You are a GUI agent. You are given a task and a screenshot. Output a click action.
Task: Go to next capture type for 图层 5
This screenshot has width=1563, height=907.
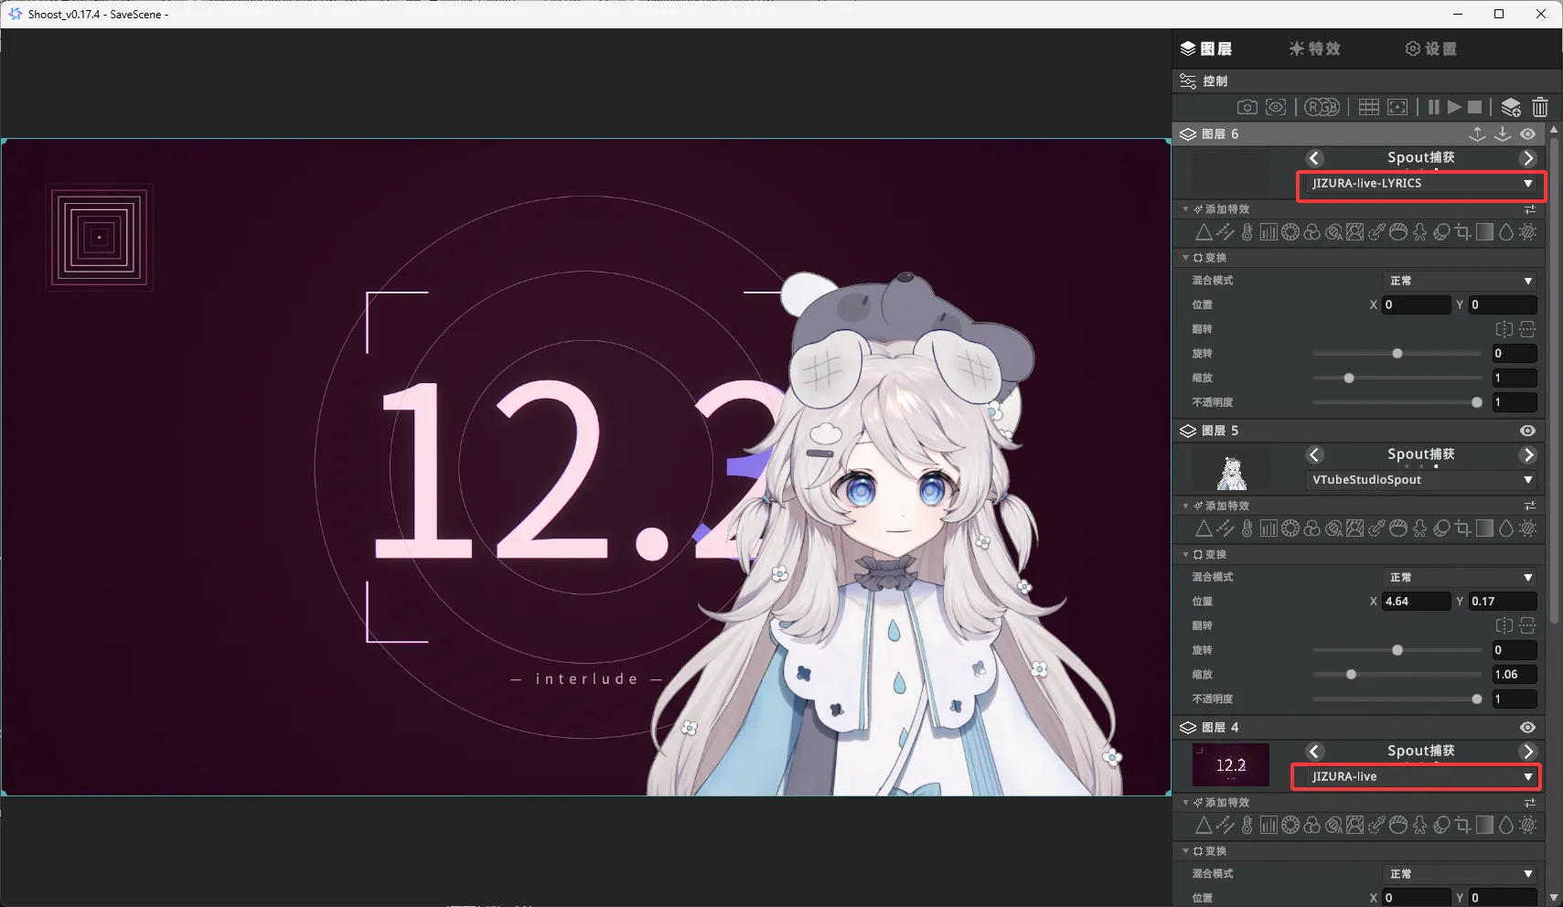[x=1528, y=454]
